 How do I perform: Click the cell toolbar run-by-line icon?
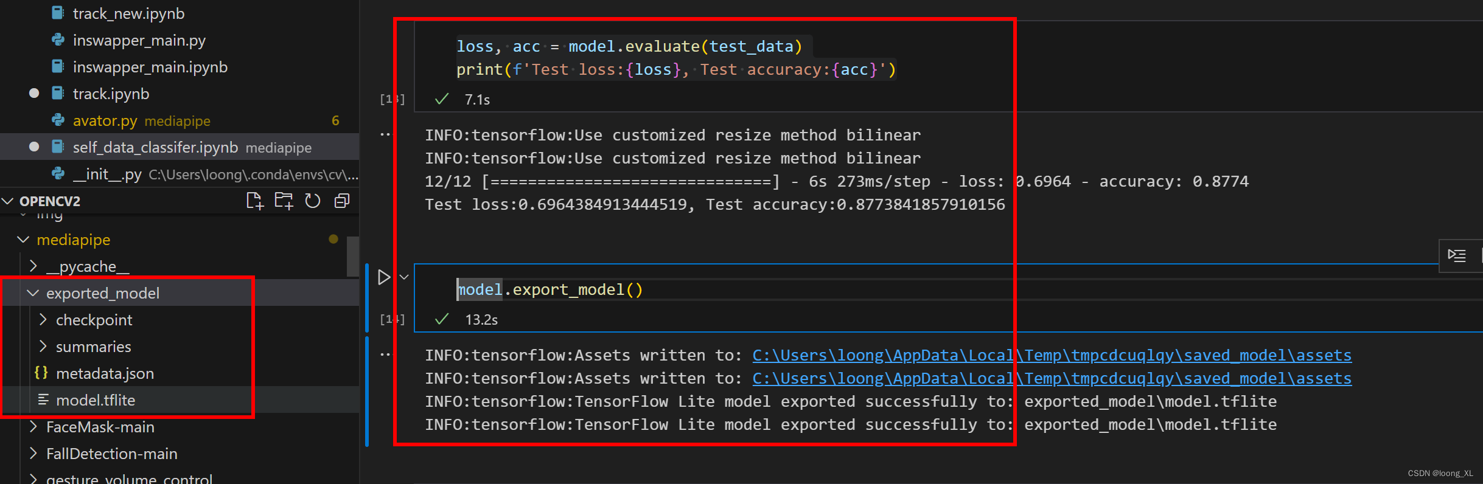coord(1457,255)
